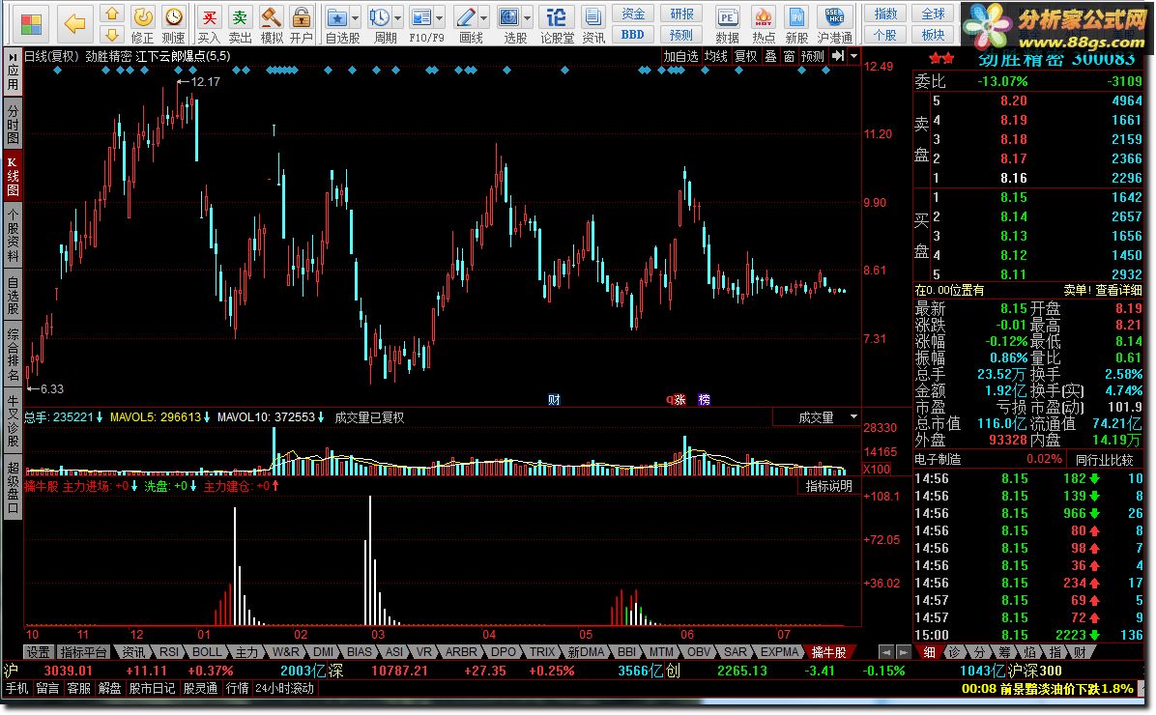1156x715 pixels.
Task: Open the 论股堂 forum icon
Action: [x=557, y=24]
